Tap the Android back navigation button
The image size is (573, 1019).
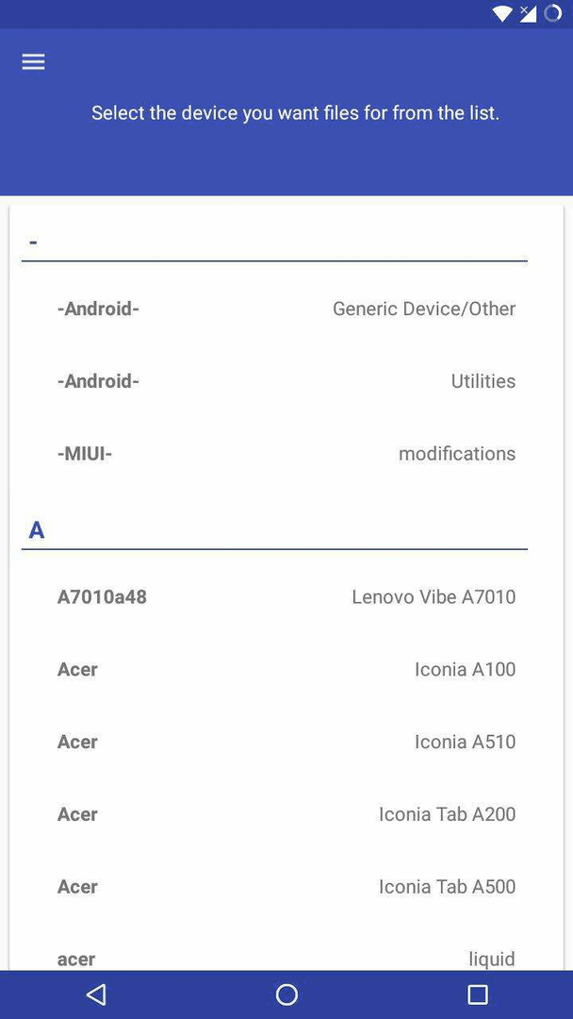click(x=96, y=994)
